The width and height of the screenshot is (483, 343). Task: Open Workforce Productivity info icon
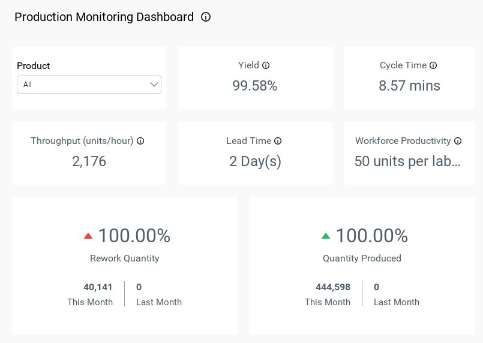coord(458,141)
